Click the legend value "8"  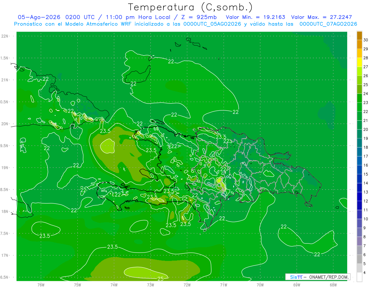point(365,237)
